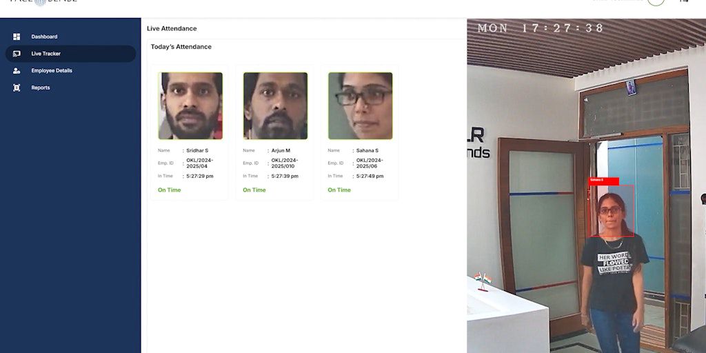Image resolution: width=706 pixels, height=353 pixels.
Task: Click the Employee Details person icon
Action: pos(17,71)
